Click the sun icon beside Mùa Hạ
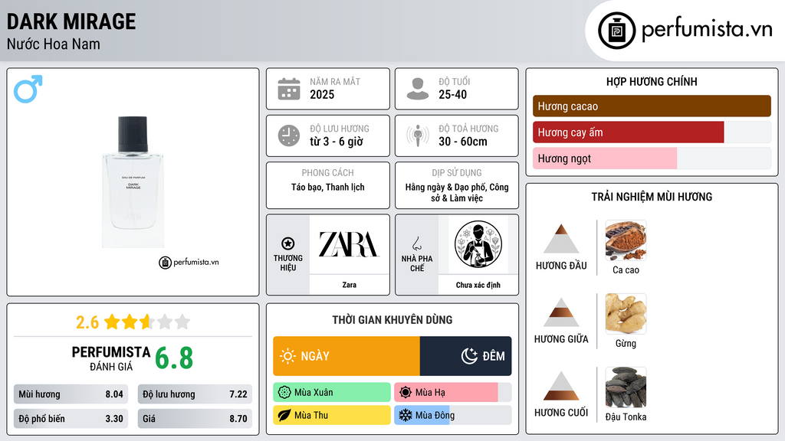Viewport: 785px width, 441px height. point(406,393)
